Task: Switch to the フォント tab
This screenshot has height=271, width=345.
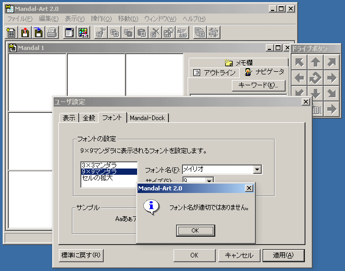Action: coord(112,118)
